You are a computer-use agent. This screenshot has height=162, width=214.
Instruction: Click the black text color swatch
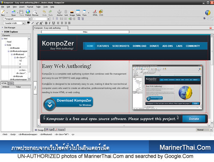click(x=28, y=23)
